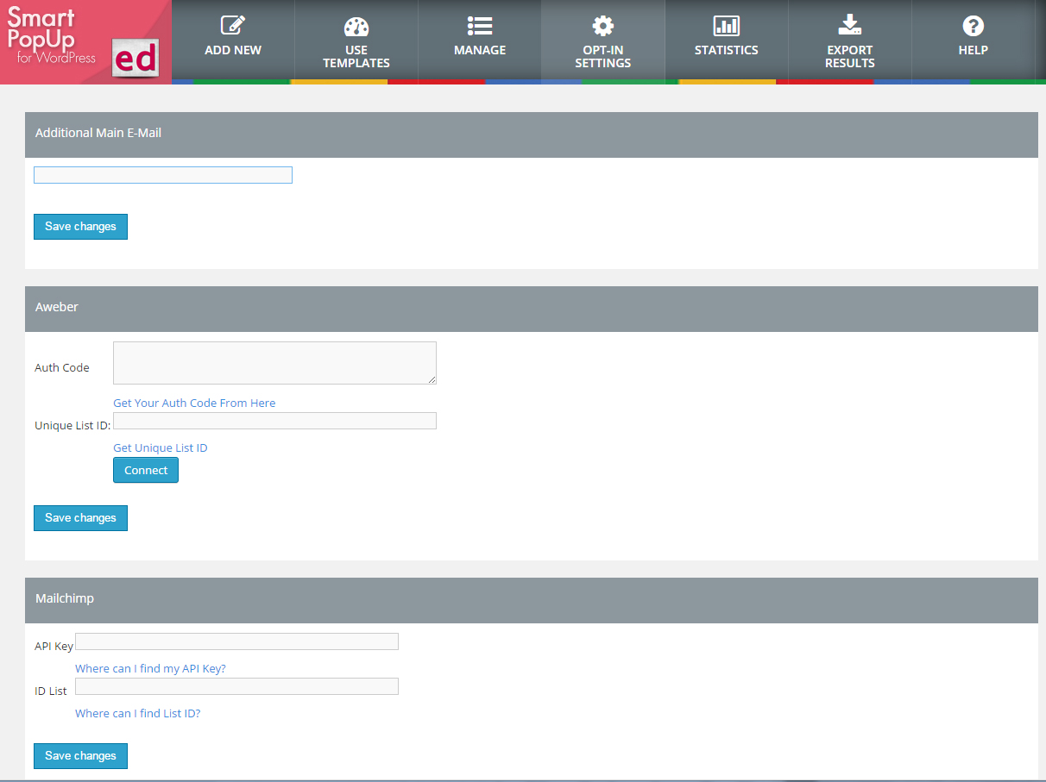Click the Unique List ID field
Viewport: 1046px width, 782px height.
click(274, 421)
